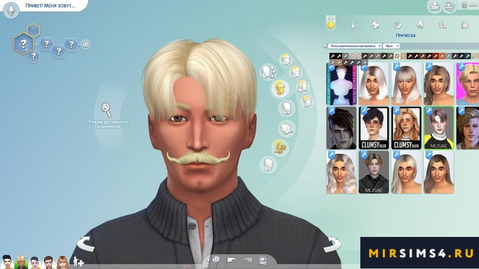Enable detail edit mode magnifier

(x=106, y=110)
